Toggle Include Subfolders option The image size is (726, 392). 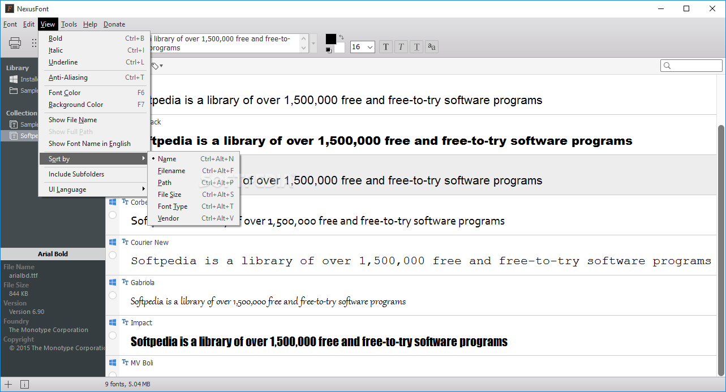tap(94, 174)
